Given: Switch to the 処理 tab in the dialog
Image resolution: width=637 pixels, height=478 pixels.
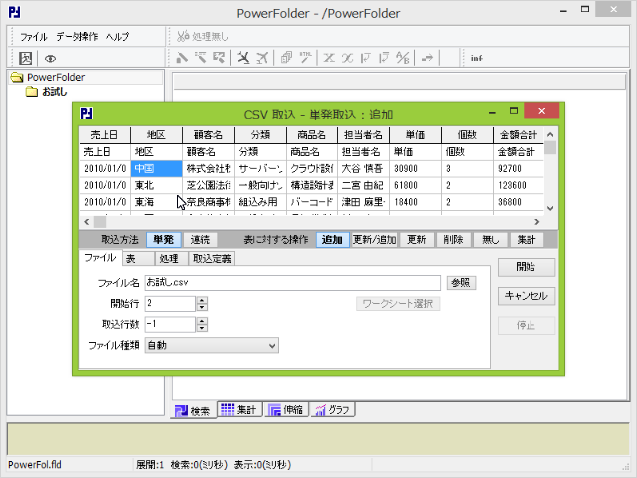Looking at the screenshot, I should [x=171, y=259].
